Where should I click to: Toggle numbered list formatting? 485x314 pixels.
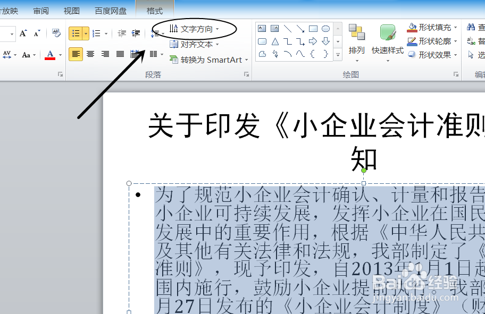click(x=96, y=32)
